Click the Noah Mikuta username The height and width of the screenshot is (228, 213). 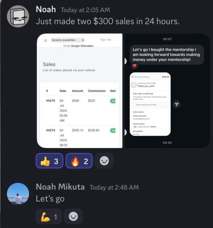[60, 187]
